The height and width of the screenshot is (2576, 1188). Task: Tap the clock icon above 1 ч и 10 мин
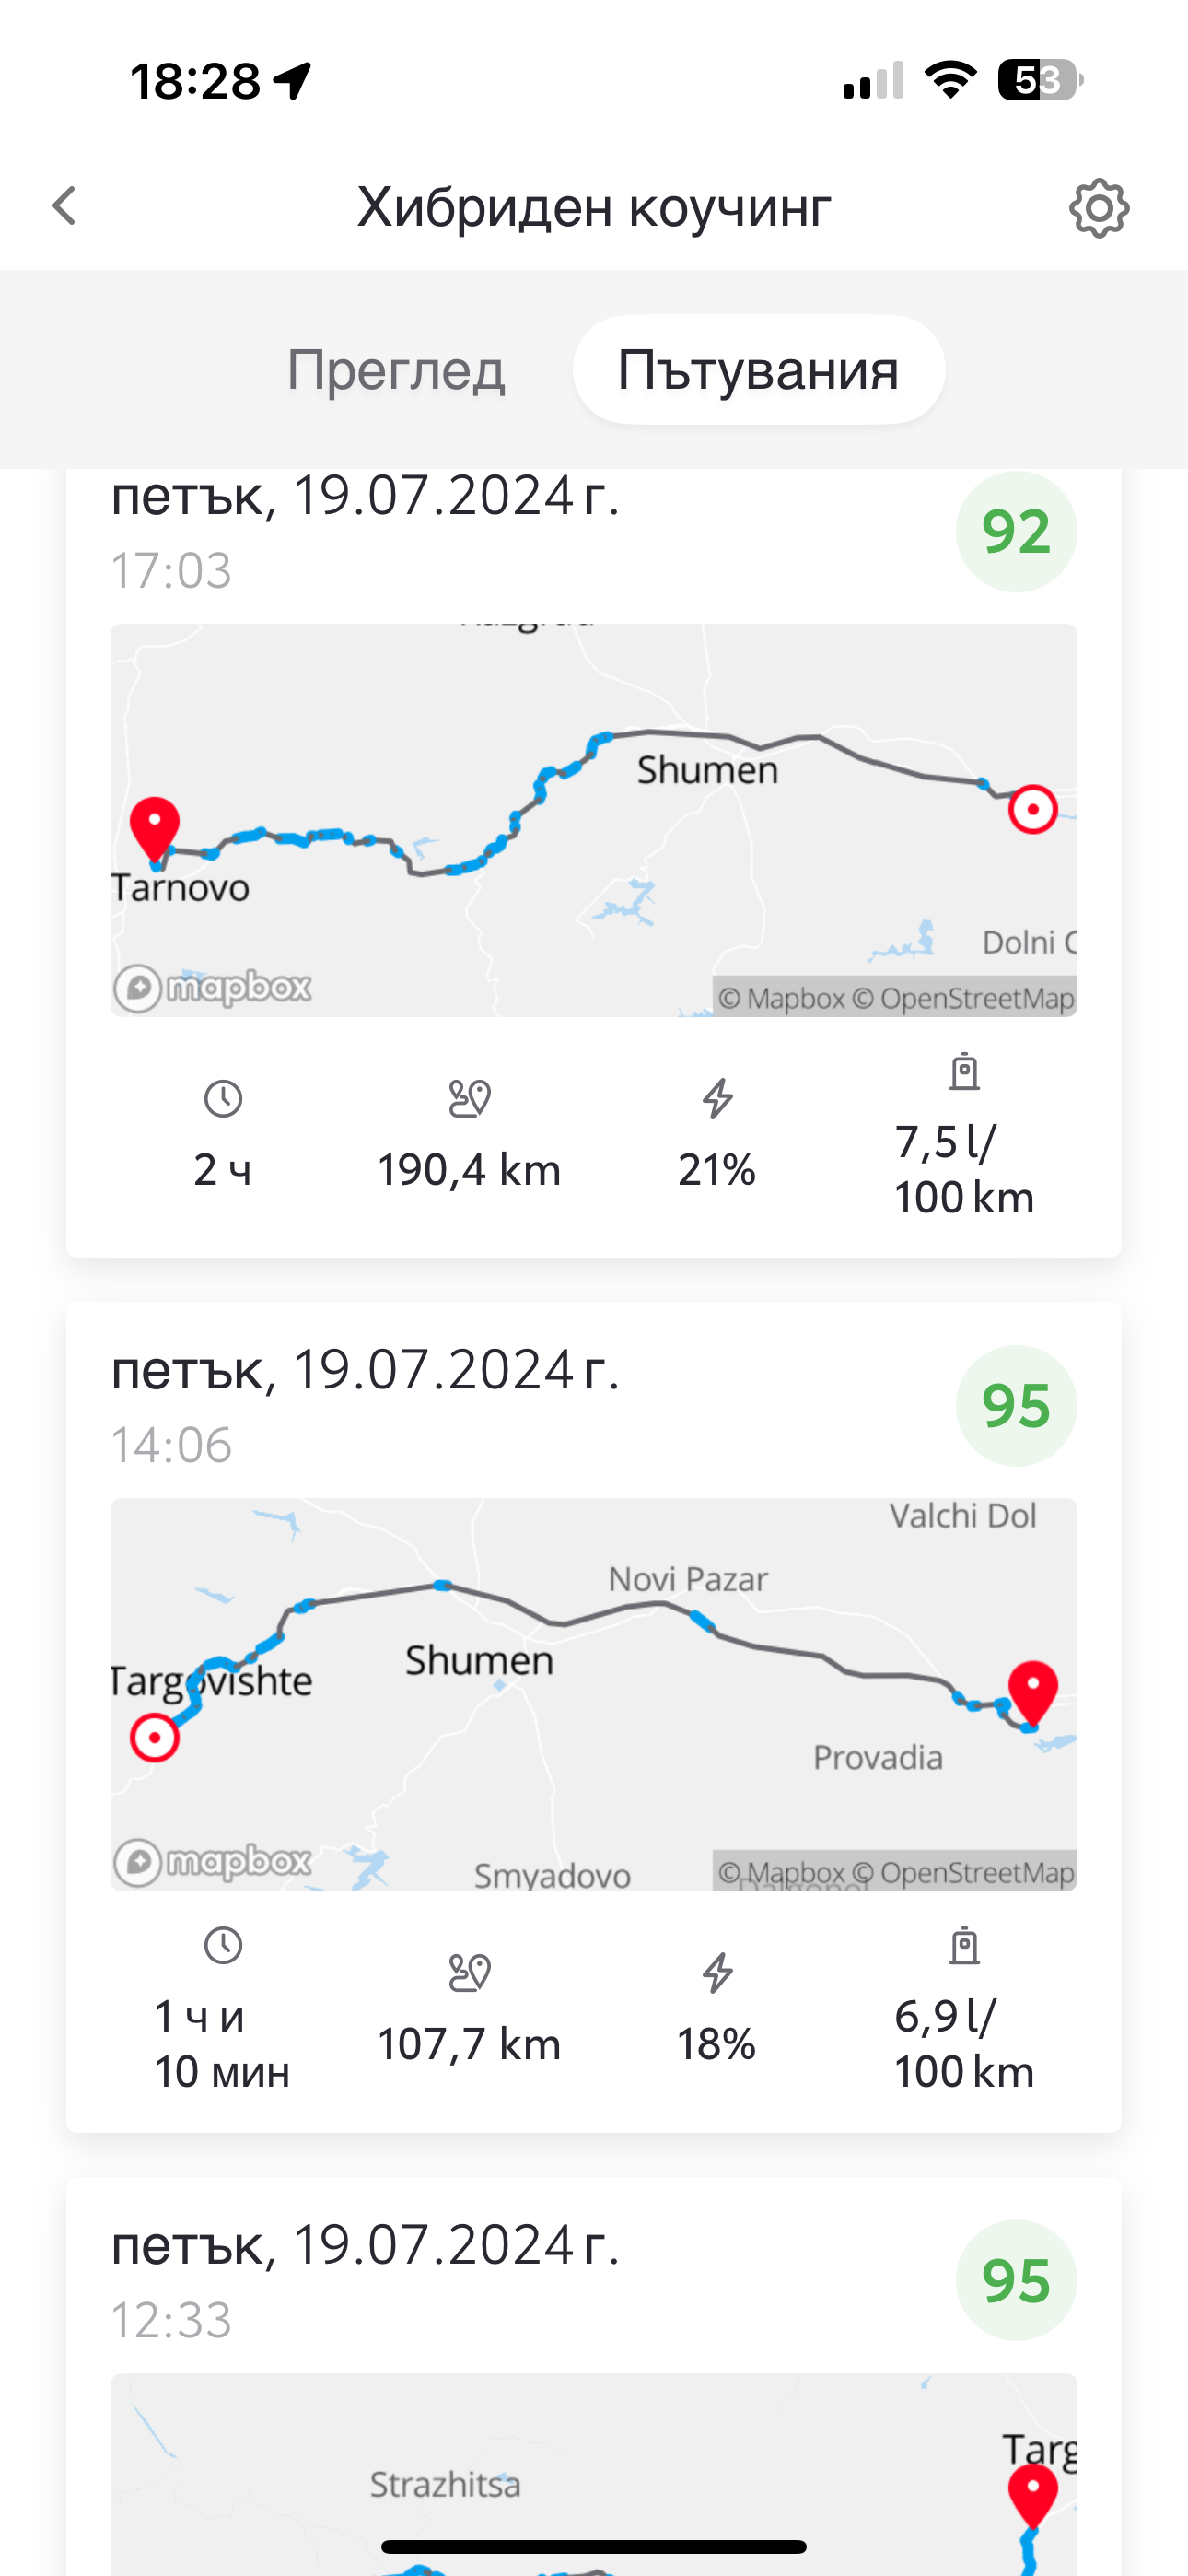tap(222, 1945)
